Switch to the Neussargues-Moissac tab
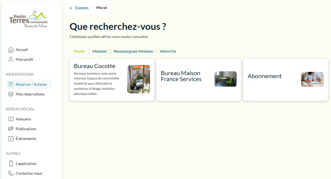Screen dimensions: 331x179 pos(133,51)
